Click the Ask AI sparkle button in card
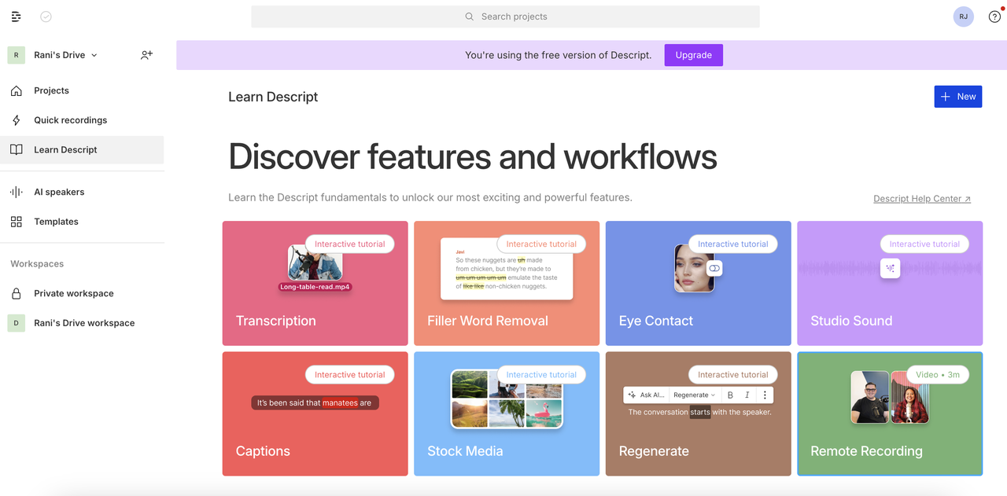The image size is (1007, 496). [x=646, y=395]
